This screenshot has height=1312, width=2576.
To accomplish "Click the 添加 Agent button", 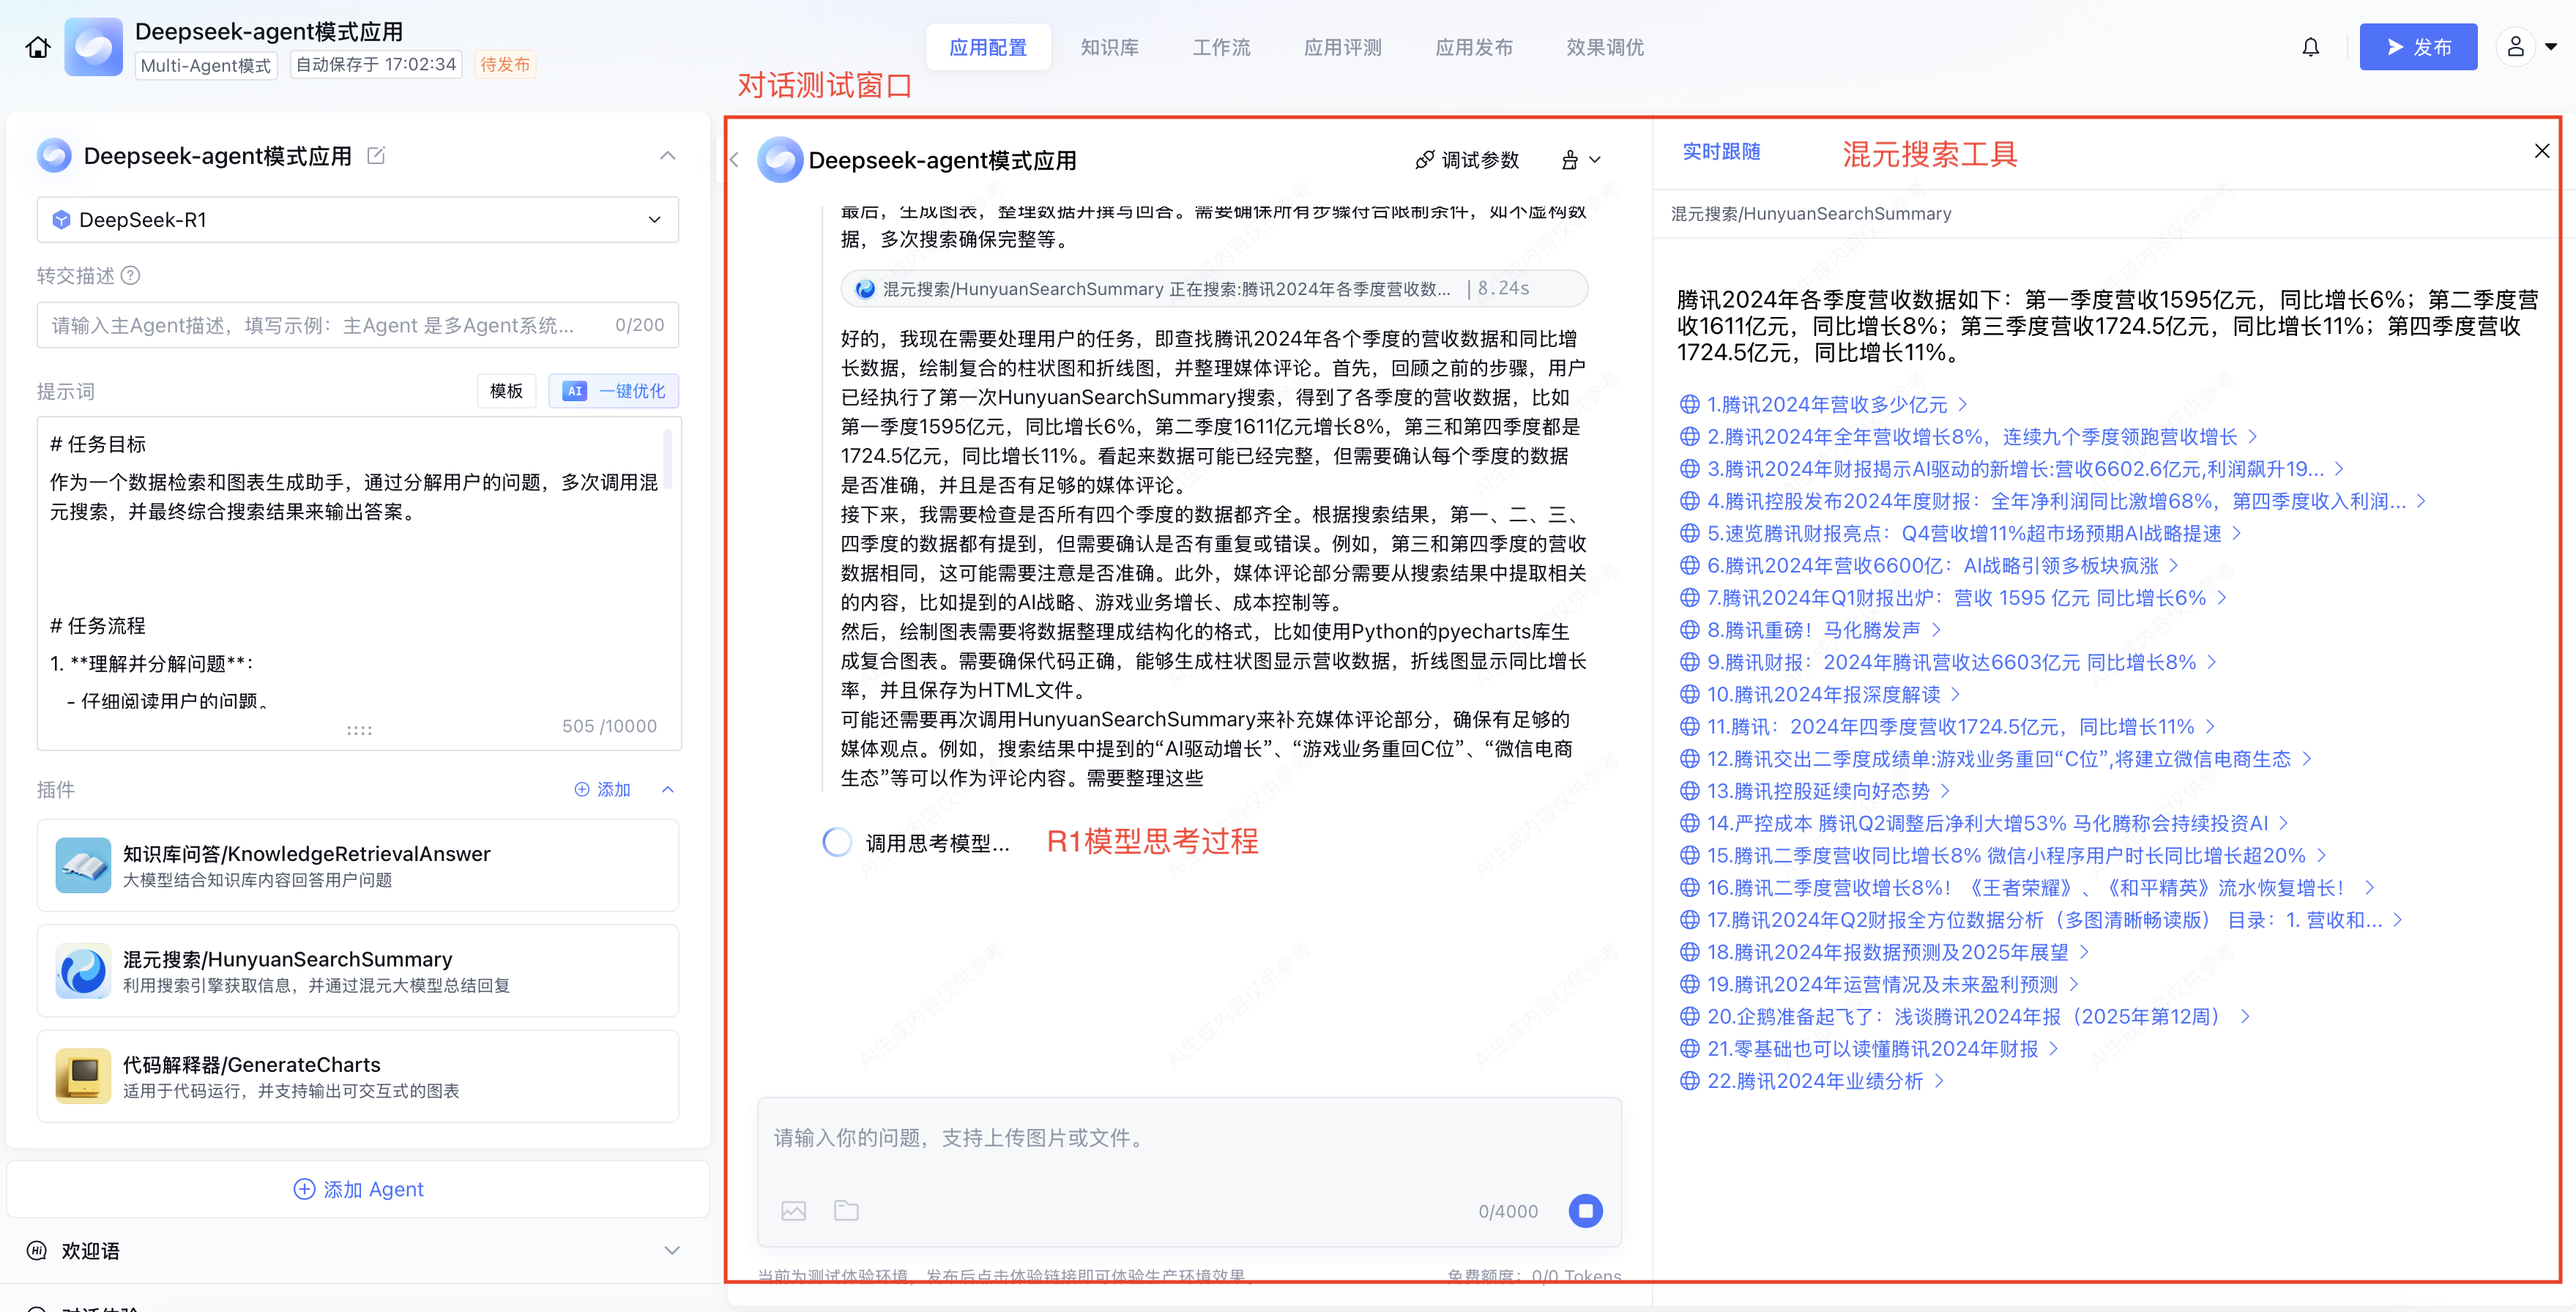I will tap(358, 1189).
